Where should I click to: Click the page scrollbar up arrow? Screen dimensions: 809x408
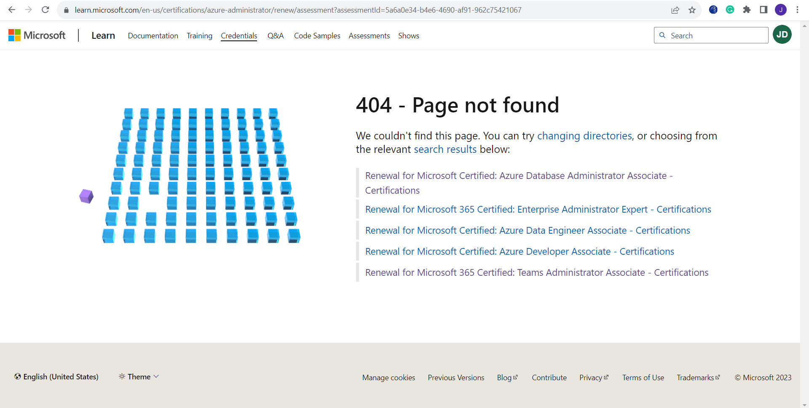coord(804,26)
